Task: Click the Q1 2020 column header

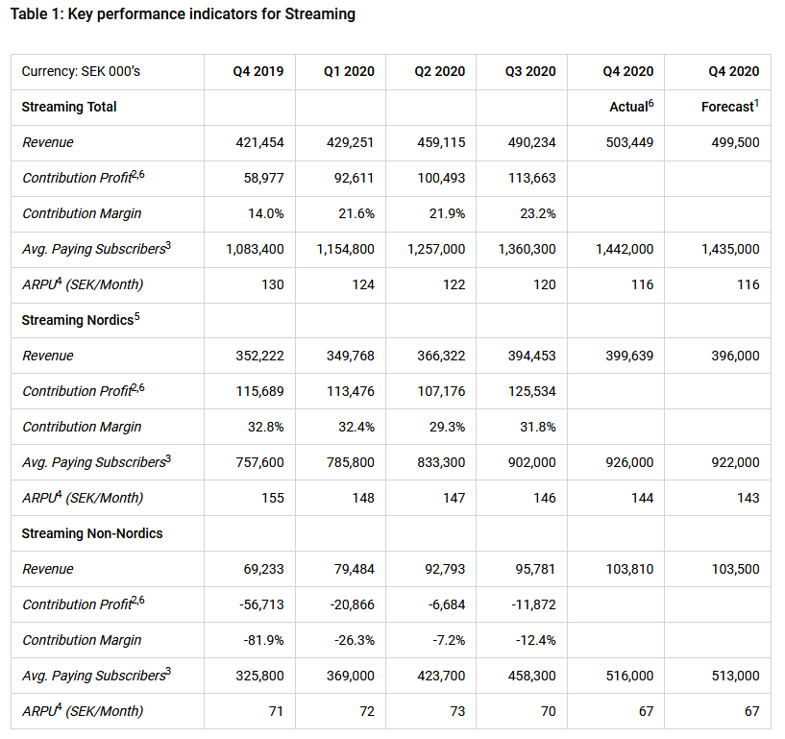Action: [349, 71]
